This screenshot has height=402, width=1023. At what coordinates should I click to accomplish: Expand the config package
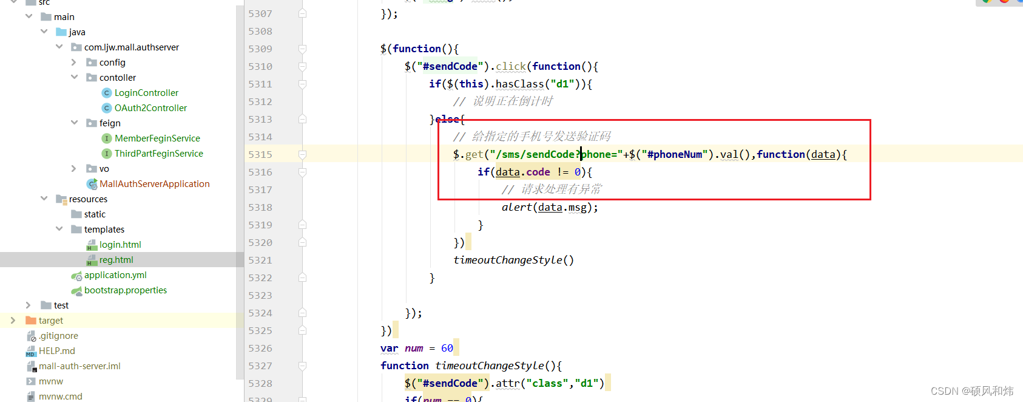click(x=74, y=62)
